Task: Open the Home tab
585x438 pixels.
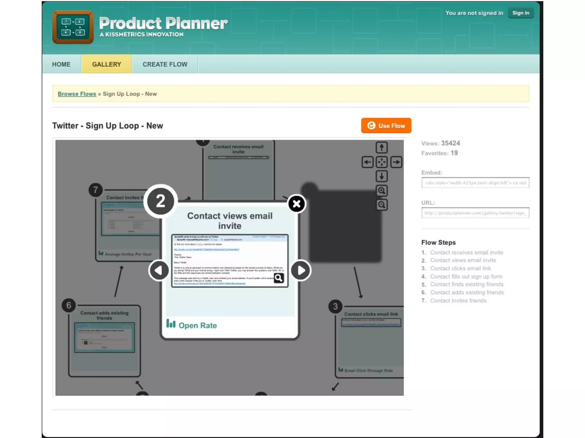Action: 61,64
